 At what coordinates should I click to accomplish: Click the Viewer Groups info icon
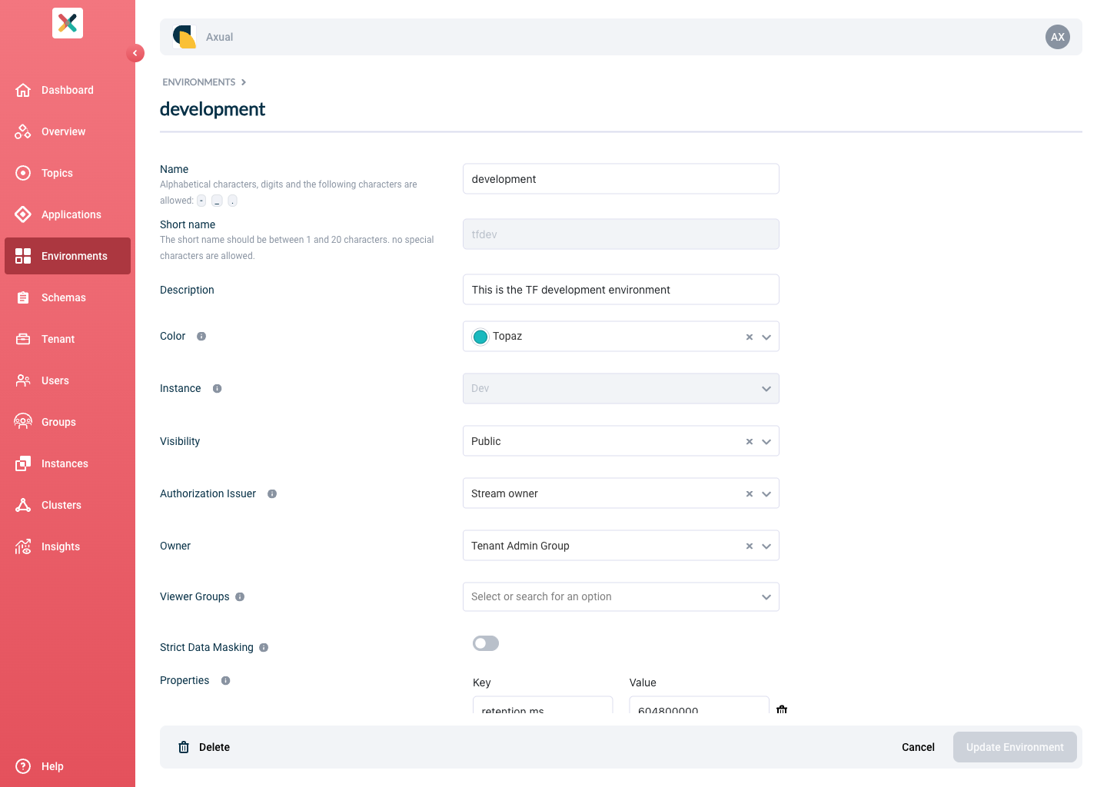coord(240,597)
